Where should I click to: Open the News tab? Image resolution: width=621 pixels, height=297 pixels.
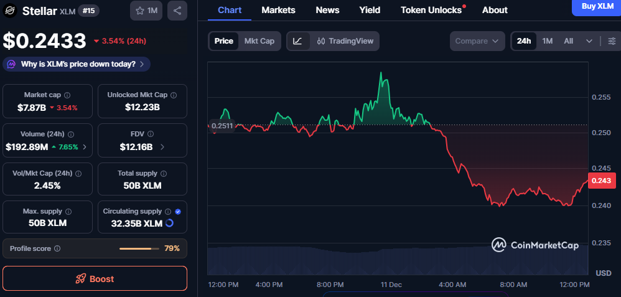(327, 11)
